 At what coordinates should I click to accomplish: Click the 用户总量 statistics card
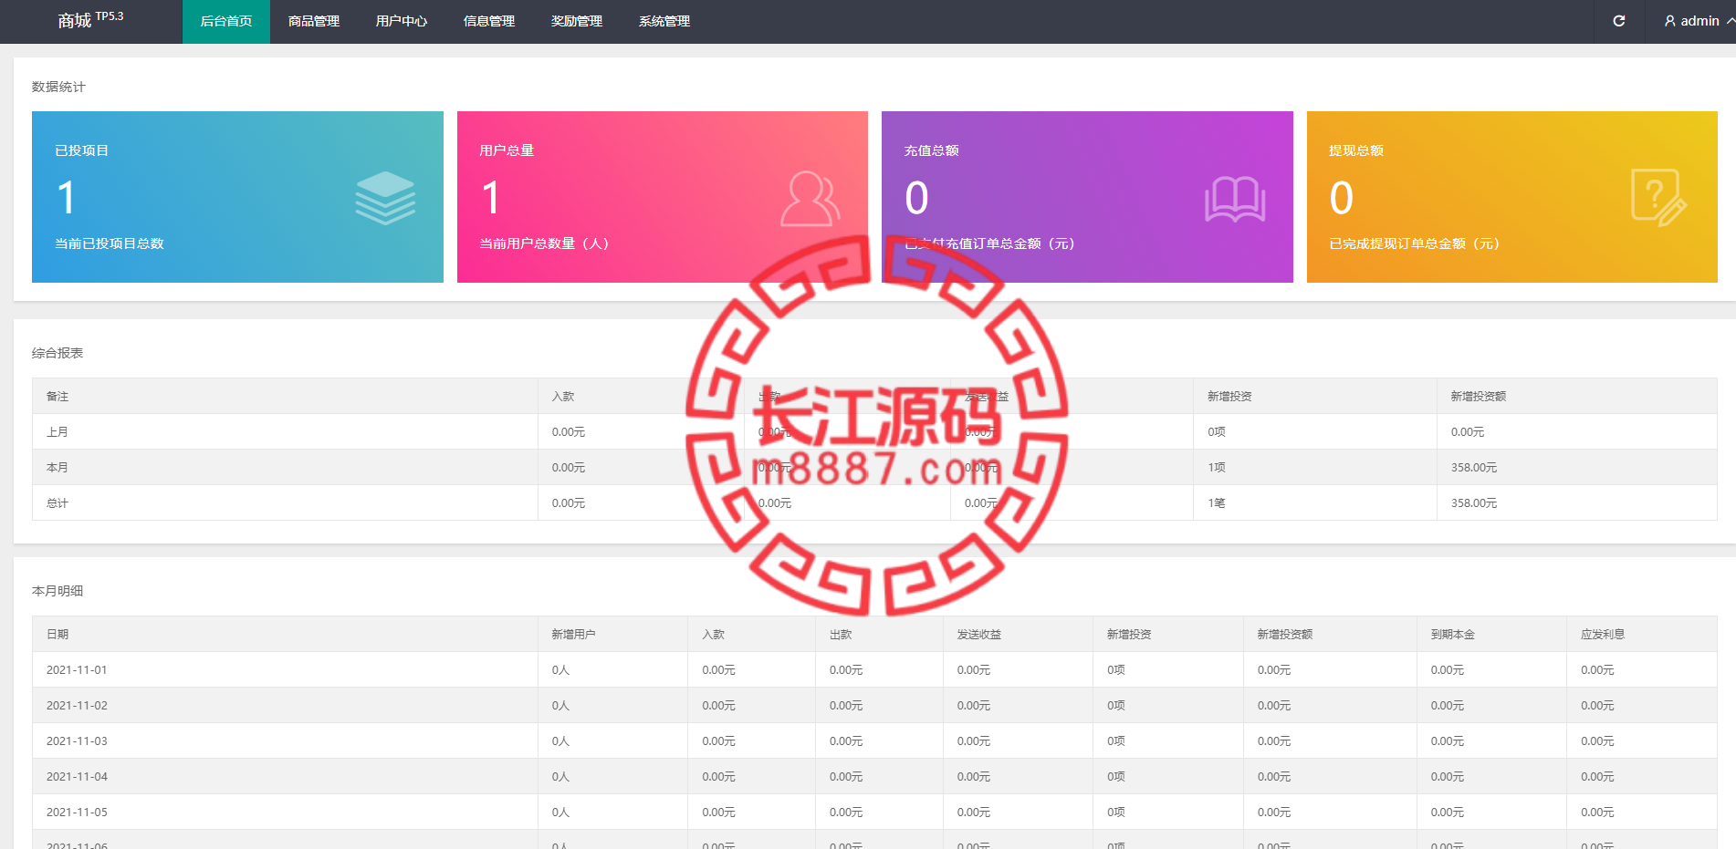[663, 197]
